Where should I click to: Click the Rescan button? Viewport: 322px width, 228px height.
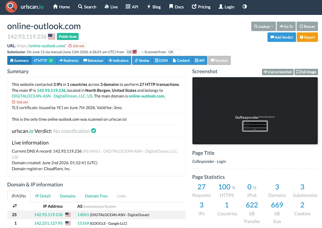307,26
